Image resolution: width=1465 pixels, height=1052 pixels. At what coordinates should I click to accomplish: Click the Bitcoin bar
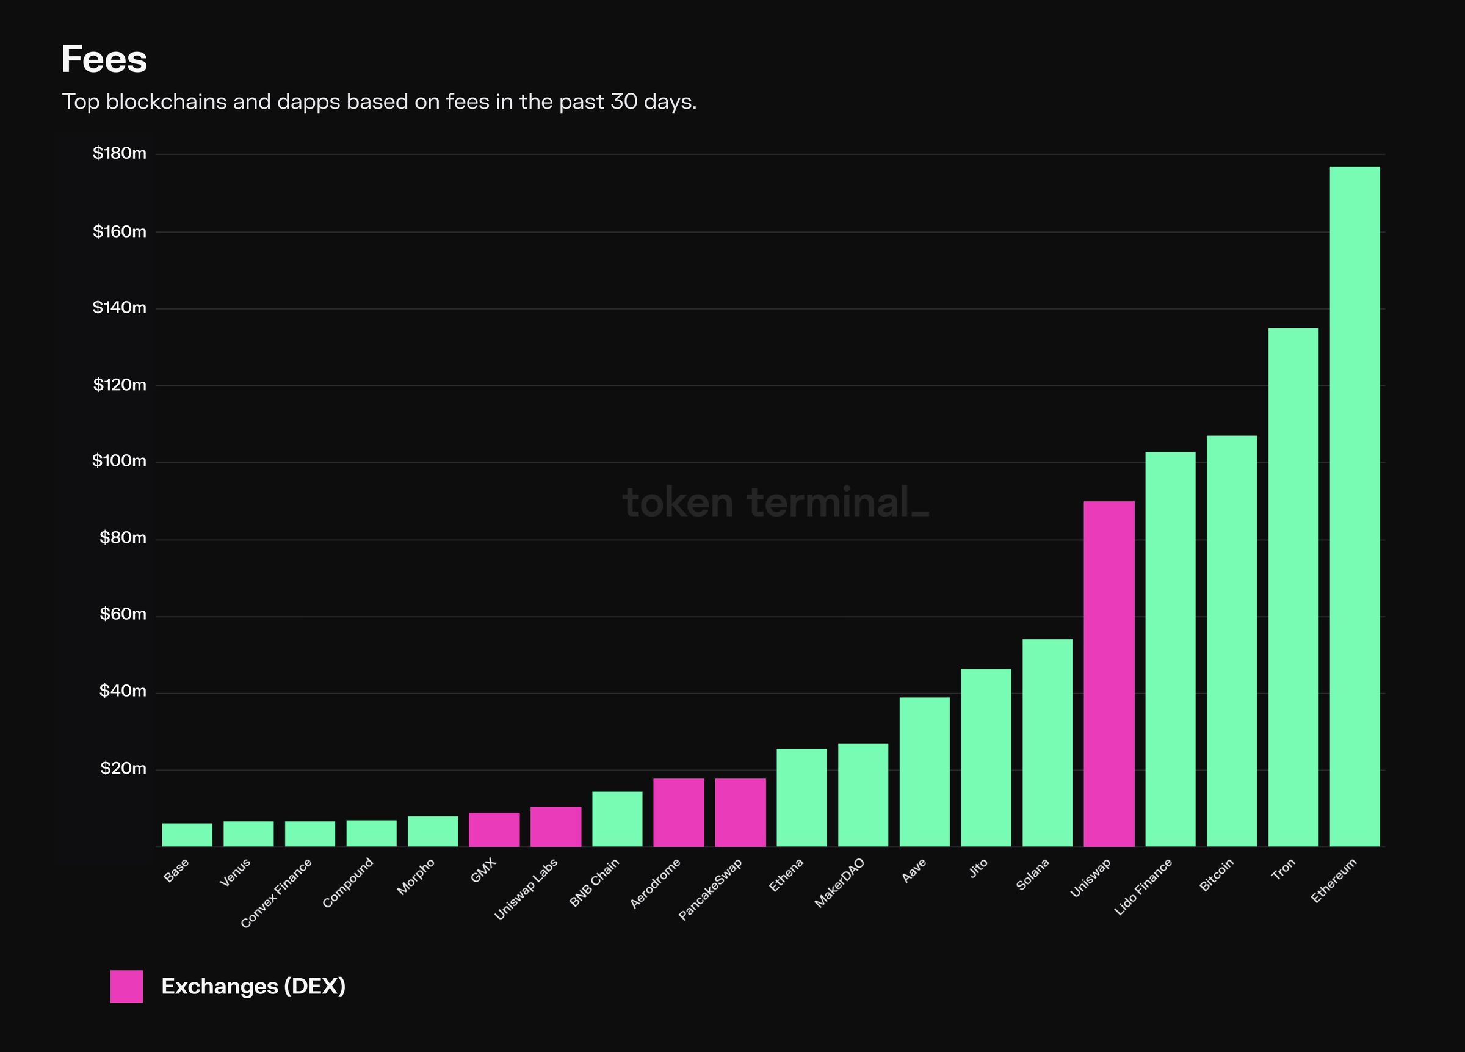click(1232, 641)
